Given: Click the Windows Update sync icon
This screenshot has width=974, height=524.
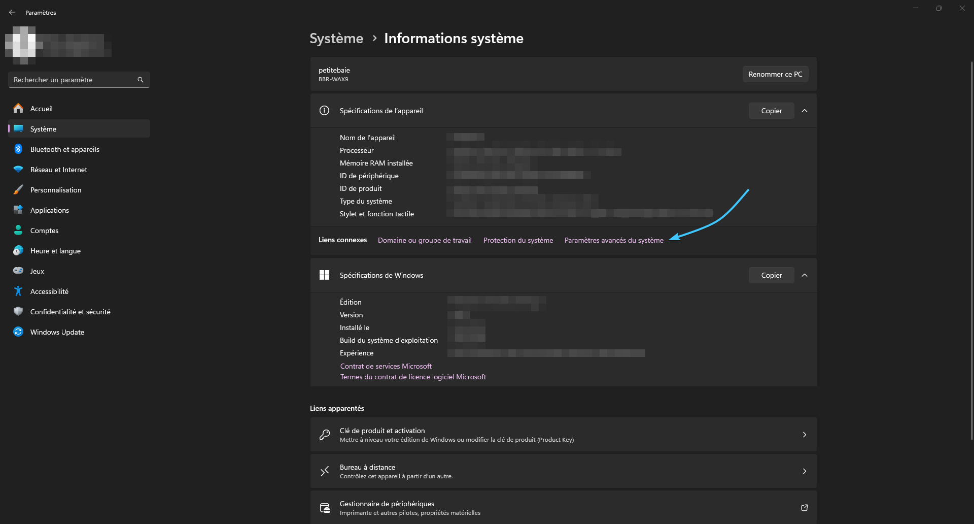Looking at the screenshot, I should pos(18,332).
